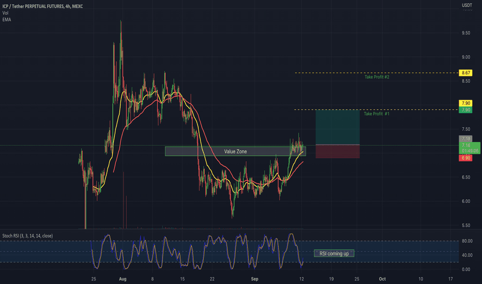The width and height of the screenshot is (482, 284).
Task: Select the green profit zone of long position
Action: pos(338,127)
